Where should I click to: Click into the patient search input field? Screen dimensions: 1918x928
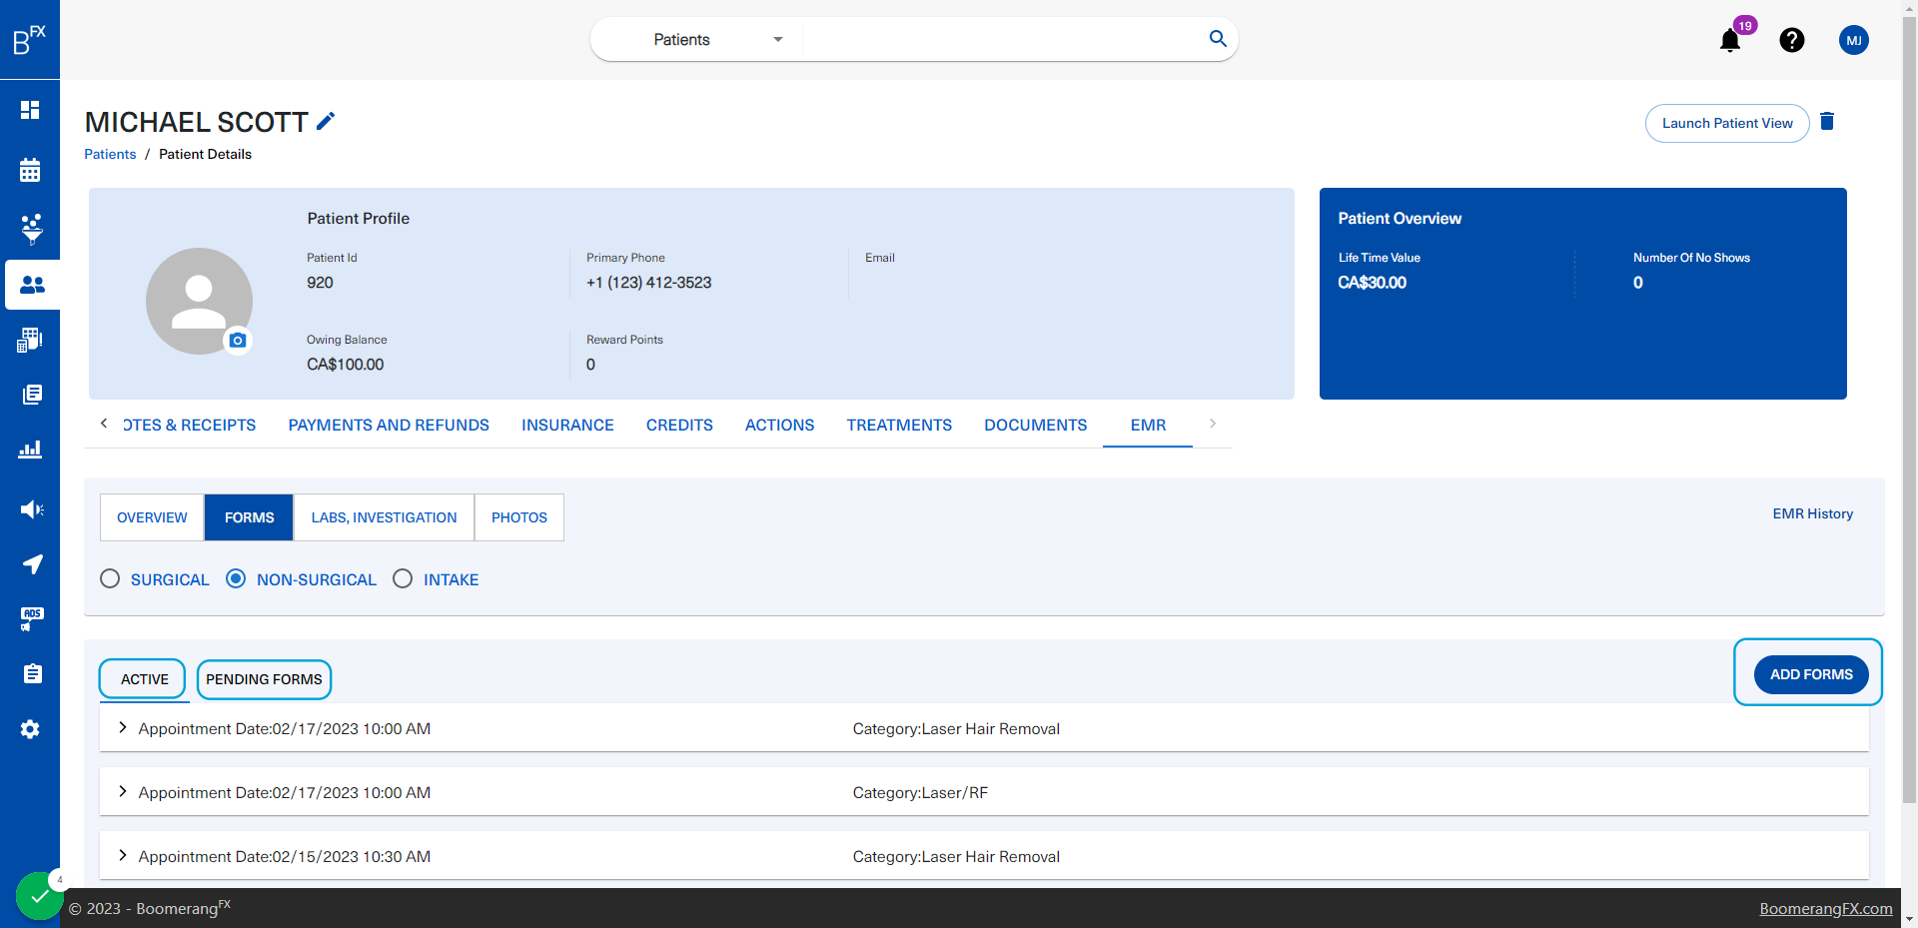coord(1004,40)
